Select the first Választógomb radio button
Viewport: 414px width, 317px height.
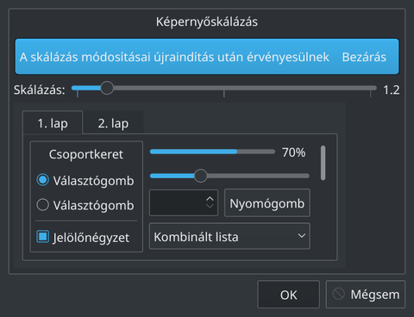pyautogui.click(x=43, y=180)
